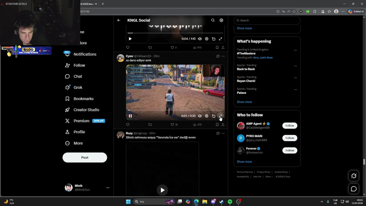Open Bookmarks in sidebar
The image size is (366, 206).
coord(79,99)
